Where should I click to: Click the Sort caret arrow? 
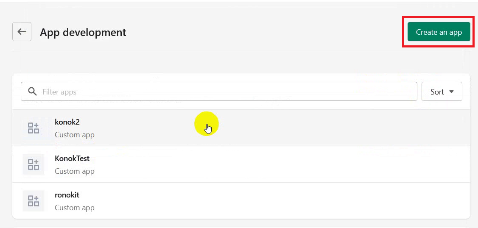(452, 92)
